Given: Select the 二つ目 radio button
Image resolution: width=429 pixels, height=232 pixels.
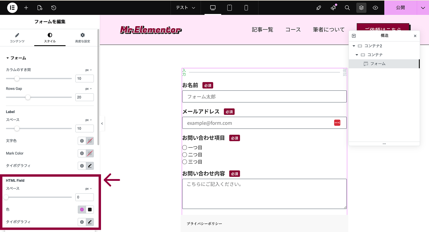Looking at the screenshot, I should [184, 155].
